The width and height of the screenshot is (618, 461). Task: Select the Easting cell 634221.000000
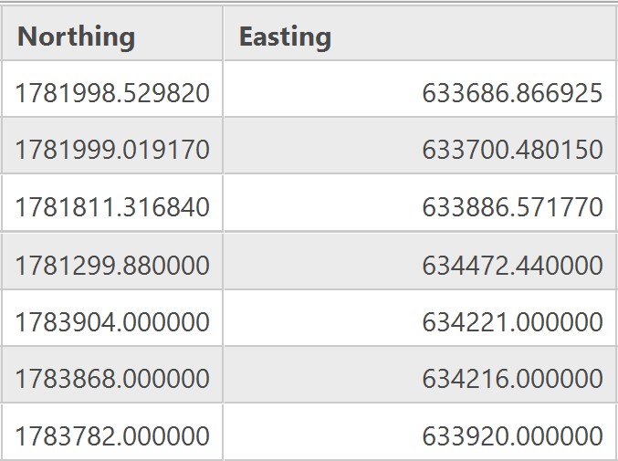coord(420,318)
